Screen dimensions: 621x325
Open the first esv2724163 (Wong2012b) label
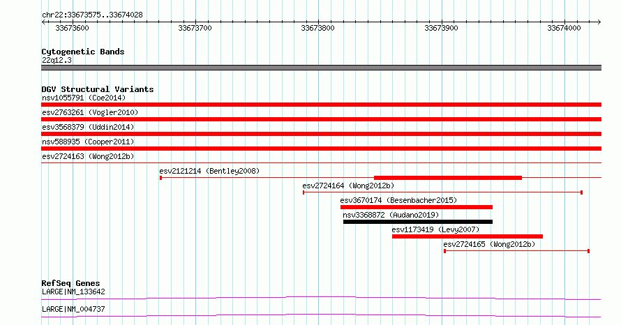(x=88, y=156)
